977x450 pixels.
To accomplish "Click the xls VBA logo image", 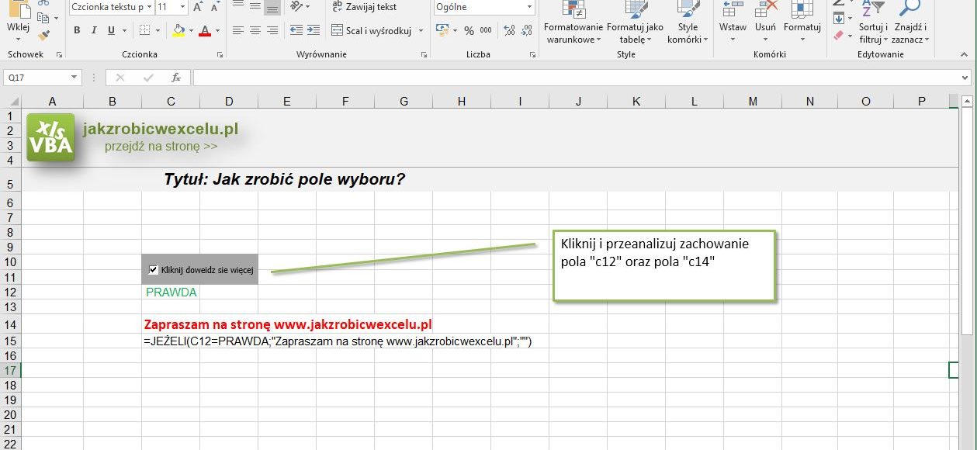I will tap(50, 137).
